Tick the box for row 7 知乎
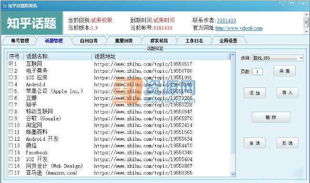The height and width of the screenshot is (183, 310). 10,105
